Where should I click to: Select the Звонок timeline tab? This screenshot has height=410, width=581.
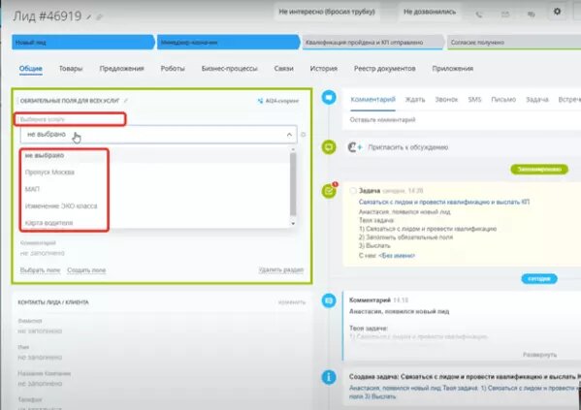pos(446,100)
